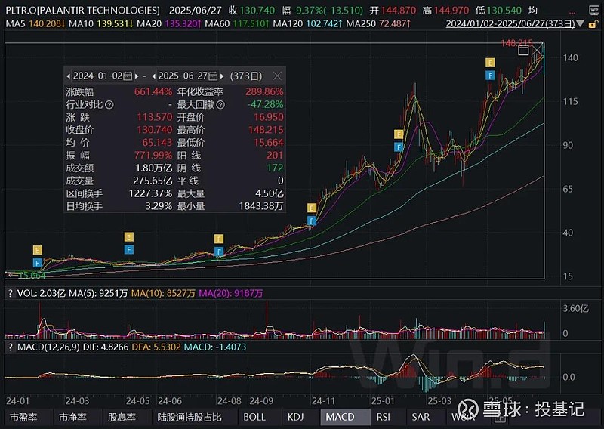Viewport: 604px width, 429px height.
Task: Step start date 2024-01-02 forward with the right arrow
Action: (x=137, y=76)
